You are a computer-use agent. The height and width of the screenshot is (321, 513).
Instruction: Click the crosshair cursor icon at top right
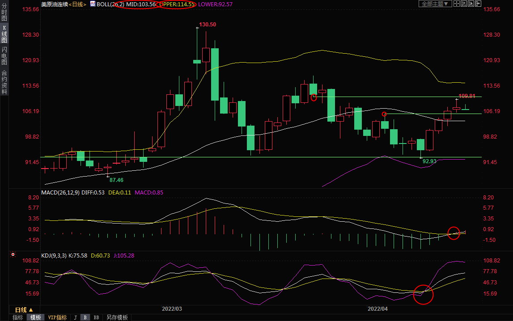456,4
